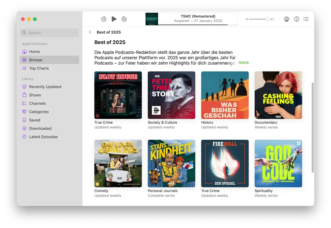Skip forward 30 seconds
Image resolution: width=331 pixels, height=228 pixels.
(x=124, y=19)
